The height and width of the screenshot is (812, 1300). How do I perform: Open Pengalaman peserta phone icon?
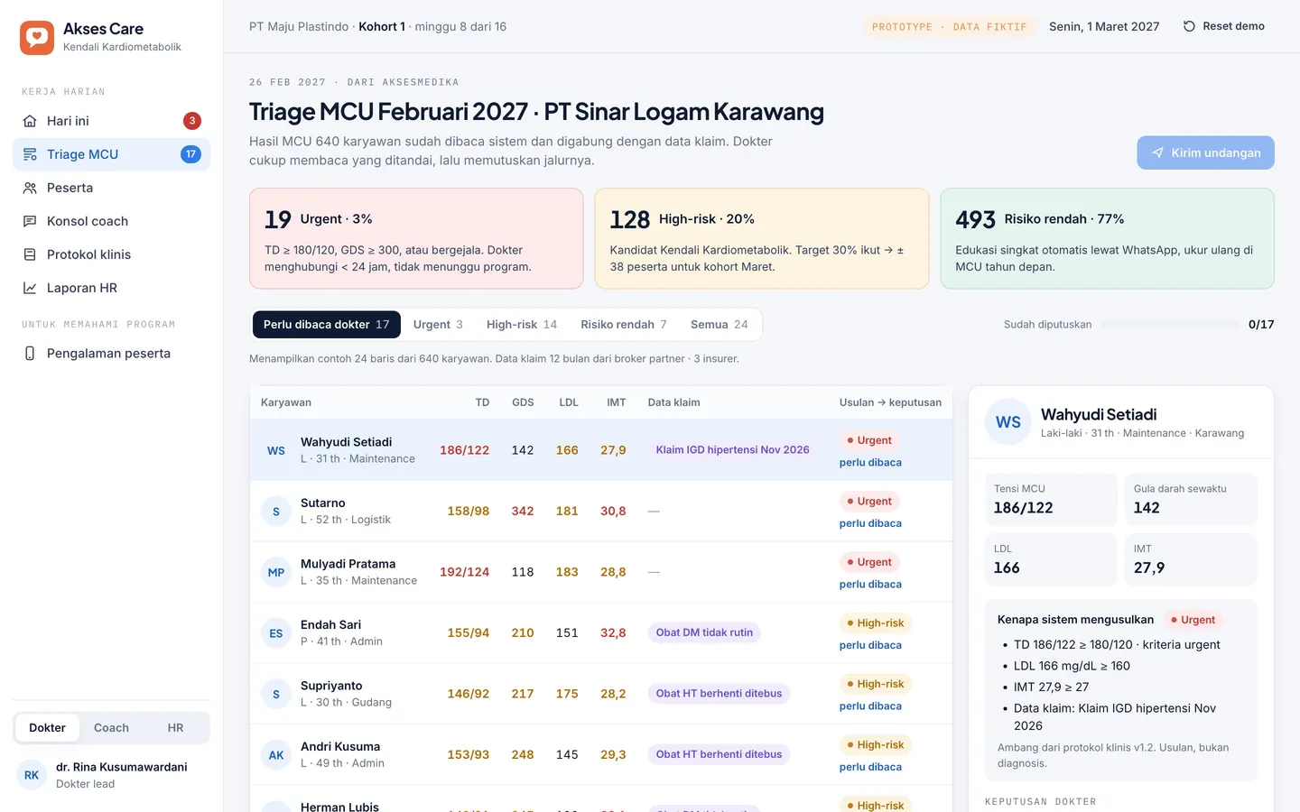click(x=30, y=354)
